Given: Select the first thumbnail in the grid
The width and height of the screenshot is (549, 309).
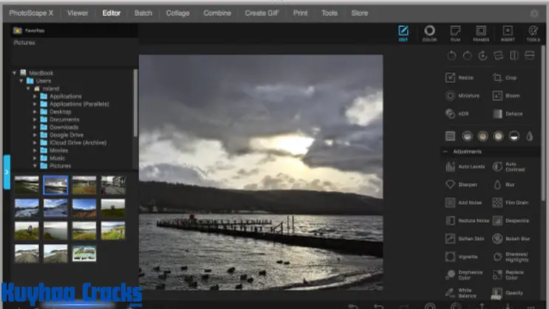Looking at the screenshot, I should [x=27, y=185].
